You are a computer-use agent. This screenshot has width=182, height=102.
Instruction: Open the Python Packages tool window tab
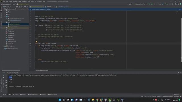(33, 95)
